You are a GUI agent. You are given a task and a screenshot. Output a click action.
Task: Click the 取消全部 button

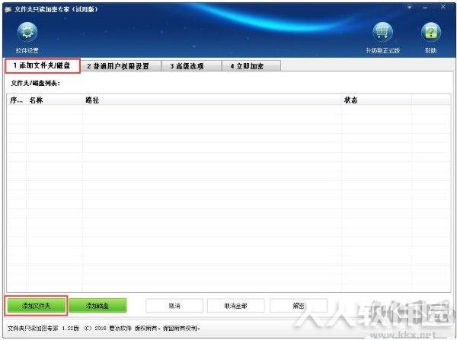(x=236, y=306)
